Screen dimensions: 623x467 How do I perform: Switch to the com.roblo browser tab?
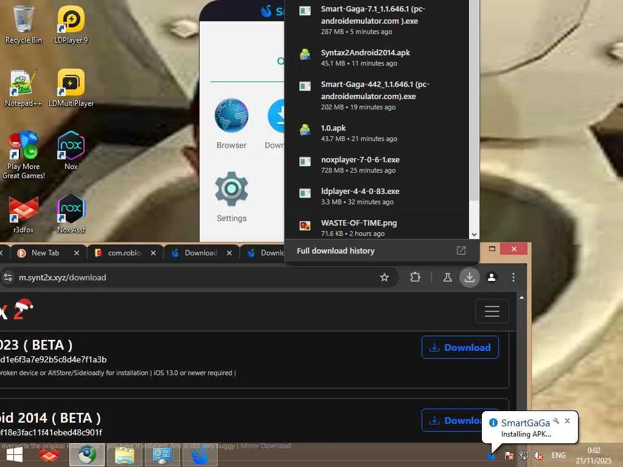pos(124,253)
